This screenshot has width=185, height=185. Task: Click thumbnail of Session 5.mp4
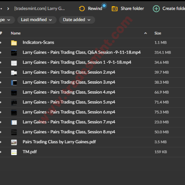[14, 102]
